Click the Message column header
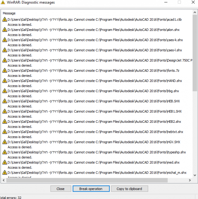Viewport: 198px width, 199px height. pos(9,13)
